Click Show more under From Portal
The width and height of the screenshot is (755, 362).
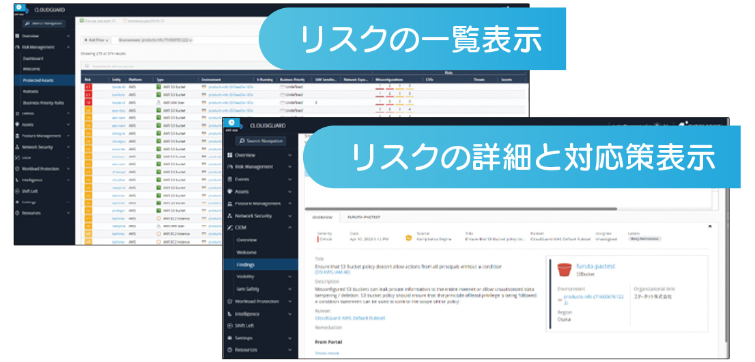[x=326, y=353]
